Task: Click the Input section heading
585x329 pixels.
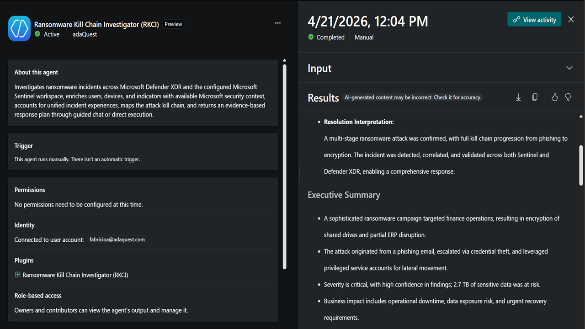Action: (x=319, y=68)
